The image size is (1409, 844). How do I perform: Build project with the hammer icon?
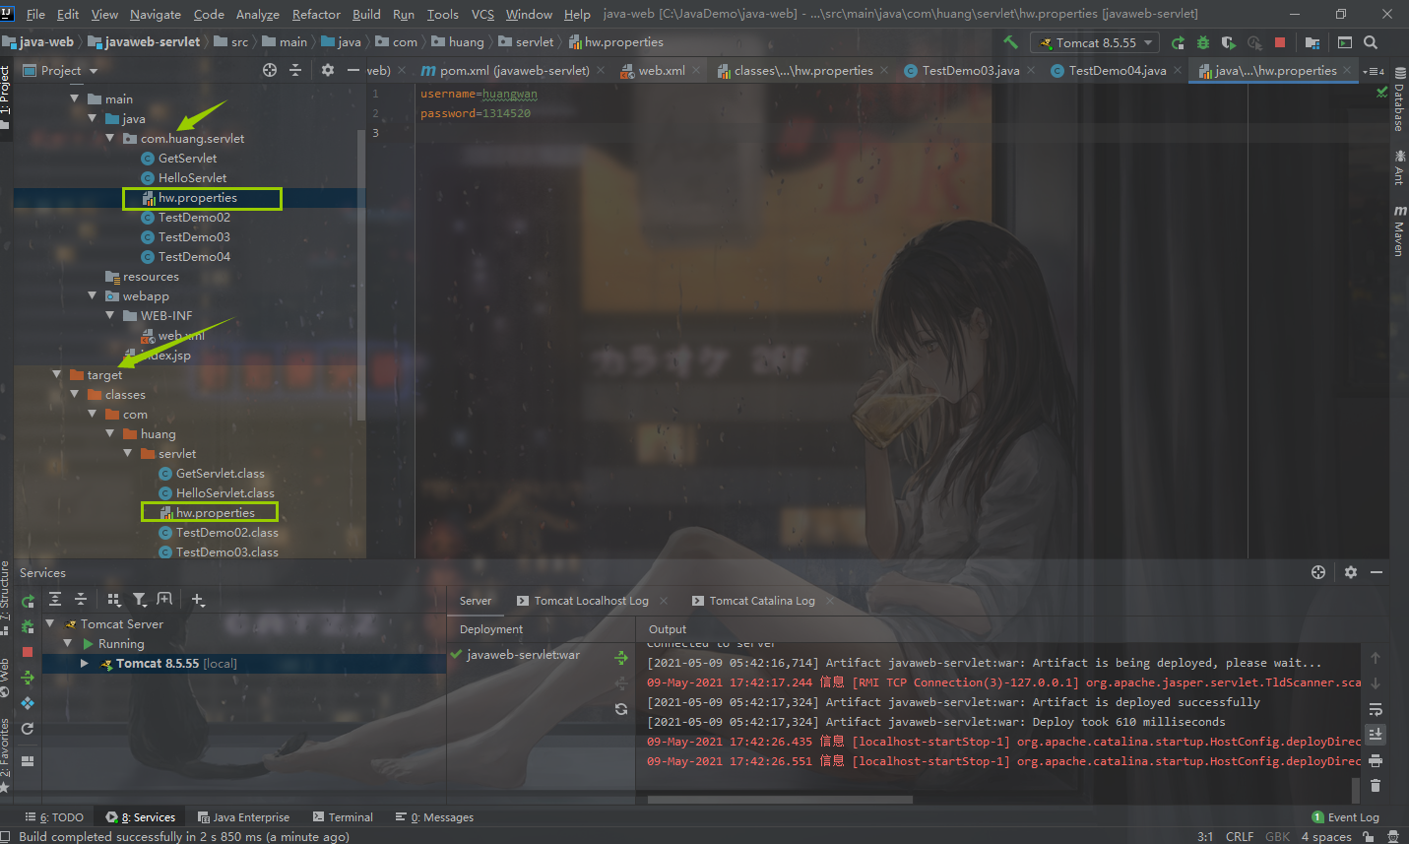1010,42
